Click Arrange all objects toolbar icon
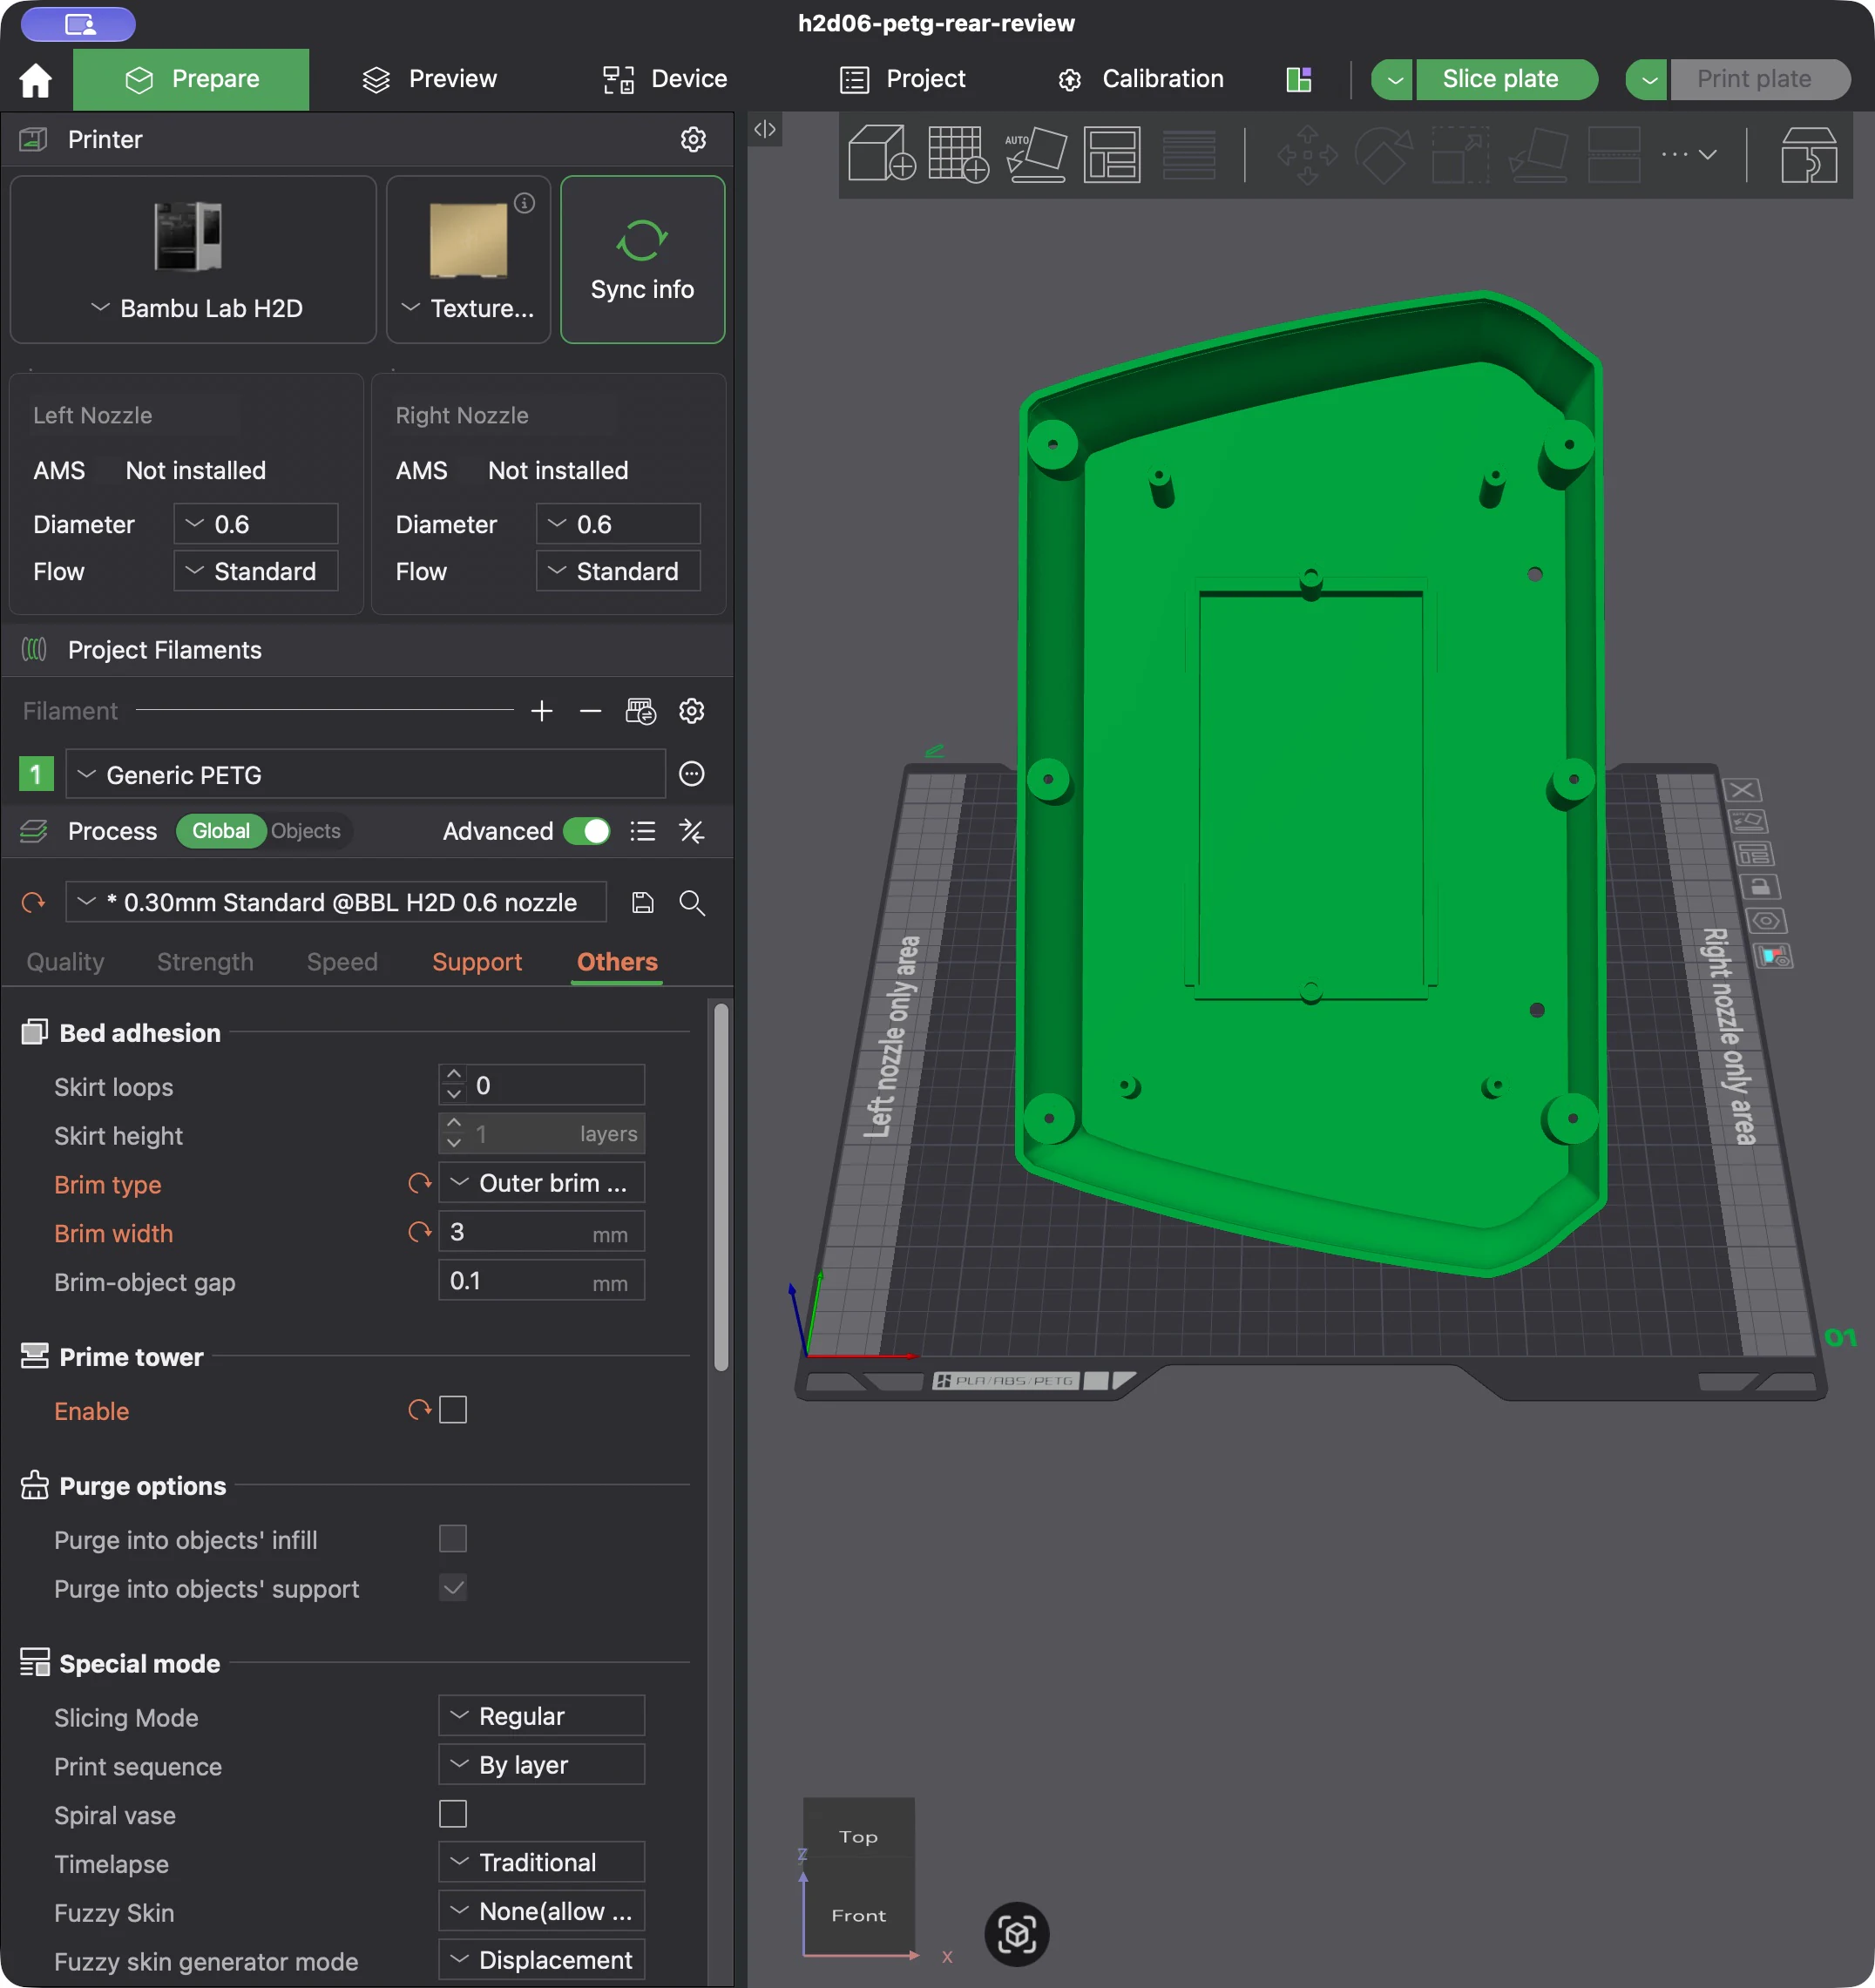Screen dimensions: 1875x1988 [x=1112, y=154]
